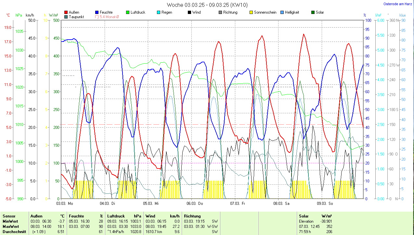Click the Durchschnitt row label
This screenshot has height=235, width=414.
pyautogui.click(x=13, y=232)
